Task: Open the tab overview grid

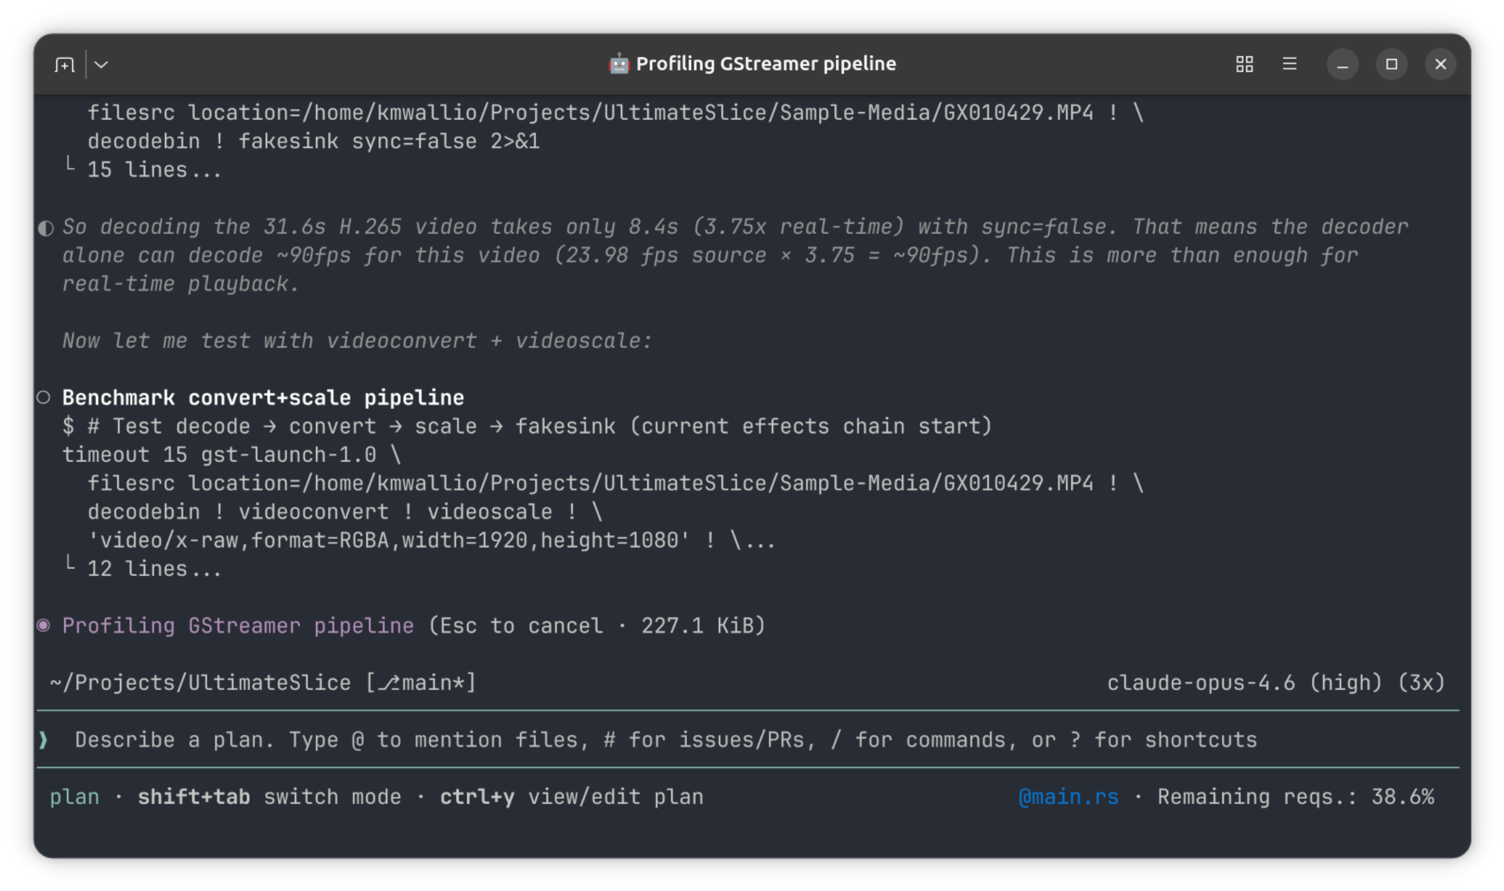Action: 1244,64
